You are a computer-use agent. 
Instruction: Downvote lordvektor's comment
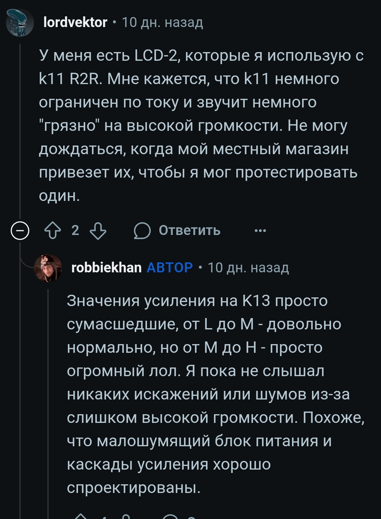[98, 231]
